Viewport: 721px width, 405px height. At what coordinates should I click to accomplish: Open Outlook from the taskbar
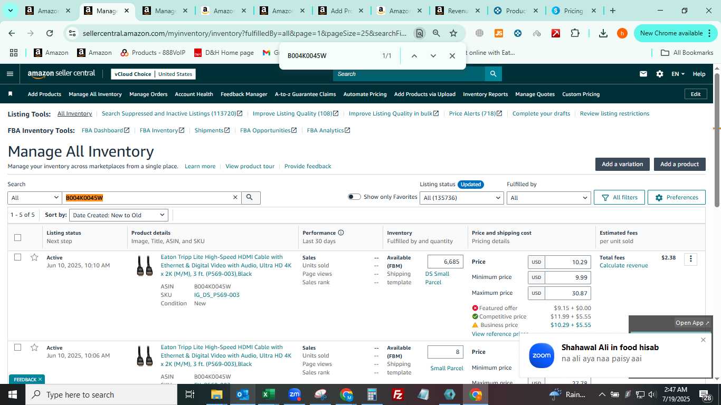243,394
